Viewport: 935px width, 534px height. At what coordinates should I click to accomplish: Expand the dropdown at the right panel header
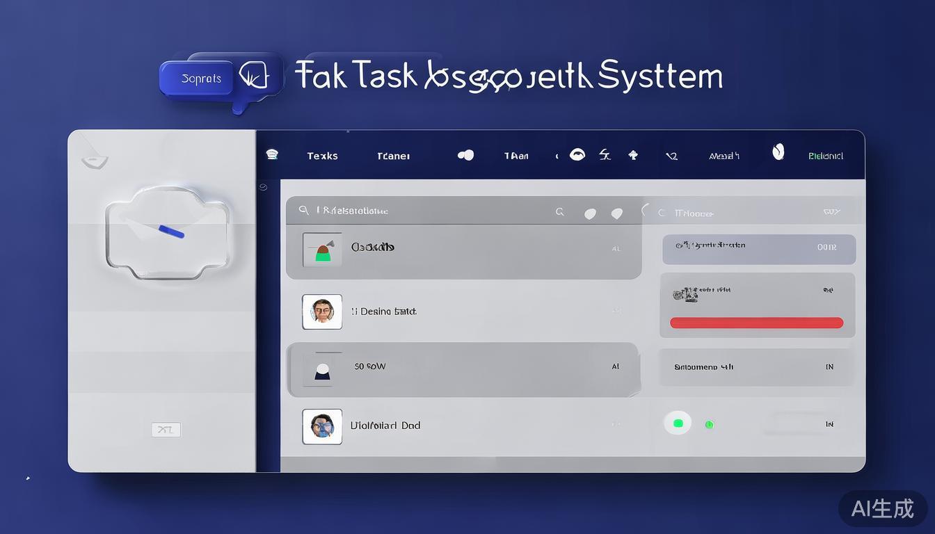pos(831,212)
